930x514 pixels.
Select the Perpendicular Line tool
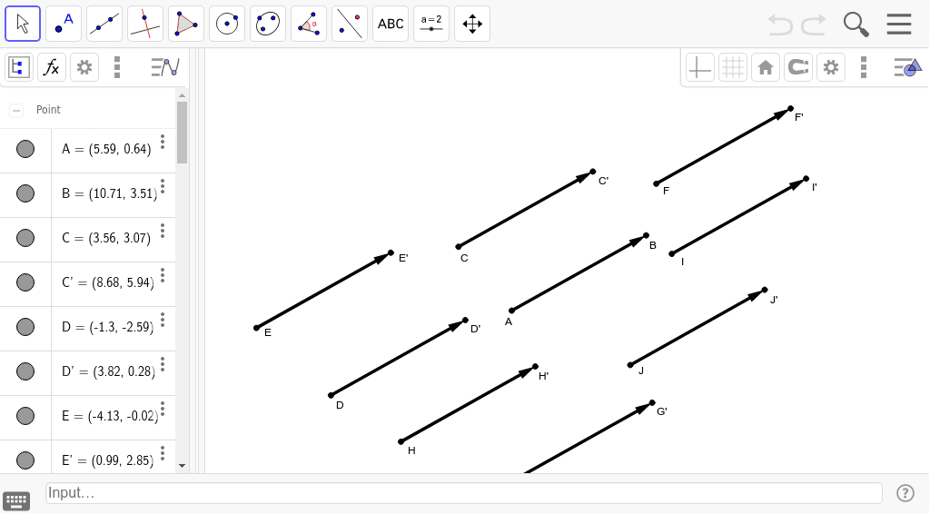pyautogui.click(x=145, y=24)
